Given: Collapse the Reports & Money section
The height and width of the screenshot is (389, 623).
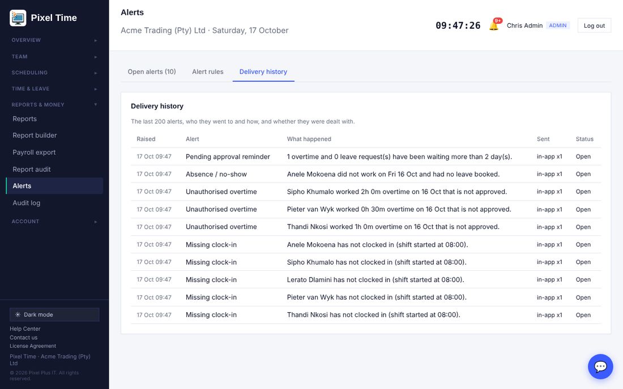Looking at the screenshot, I should coord(54,105).
